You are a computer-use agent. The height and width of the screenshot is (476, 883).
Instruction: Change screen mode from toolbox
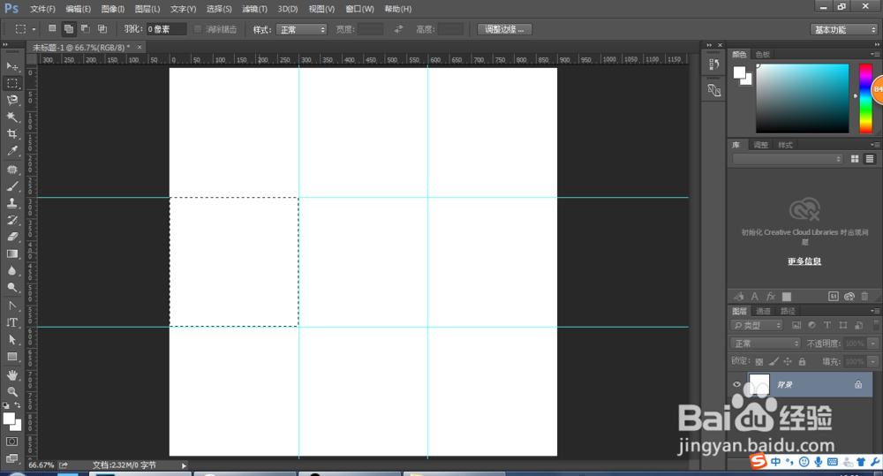[x=11, y=458]
